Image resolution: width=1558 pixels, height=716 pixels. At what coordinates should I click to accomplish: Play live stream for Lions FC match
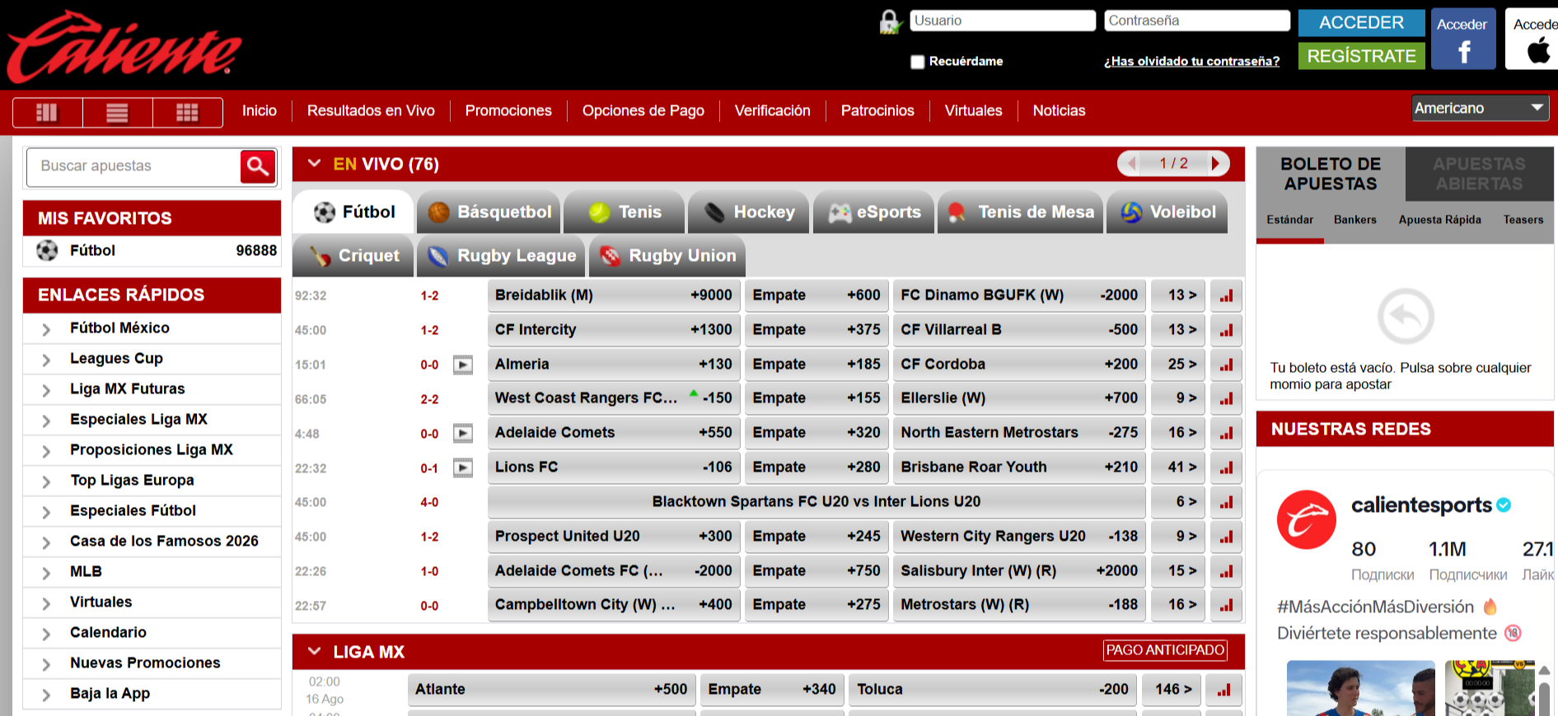pyautogui.click(x=463, y=468)
